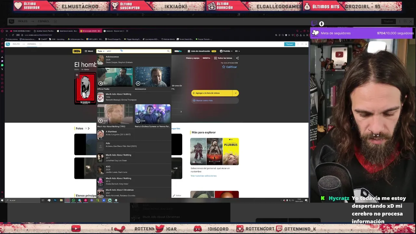Select Much Ado About Nothing 2011 suggestion

[x=134, y=158]
